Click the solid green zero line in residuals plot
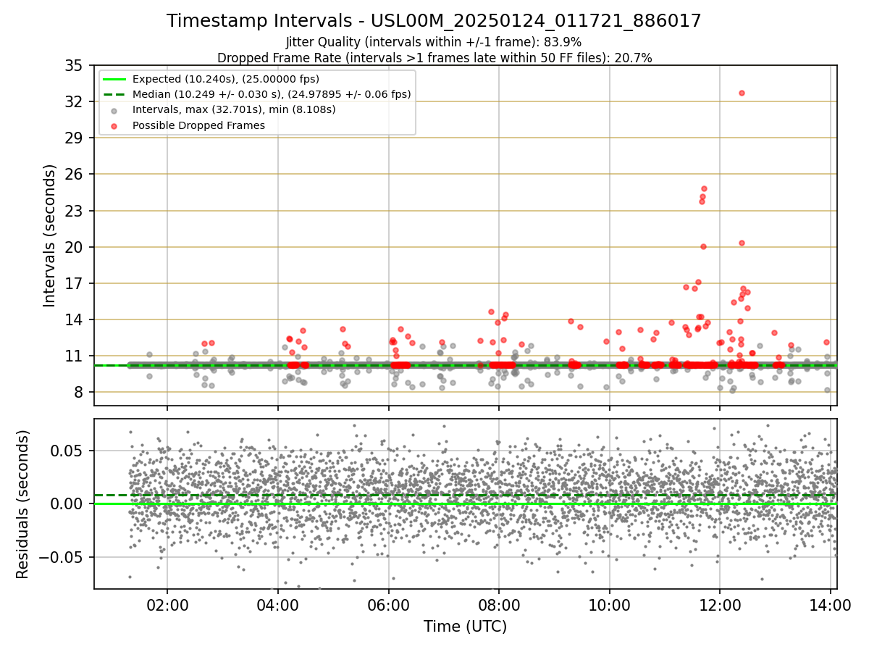 pyautogui.click(x=466, y=503)
